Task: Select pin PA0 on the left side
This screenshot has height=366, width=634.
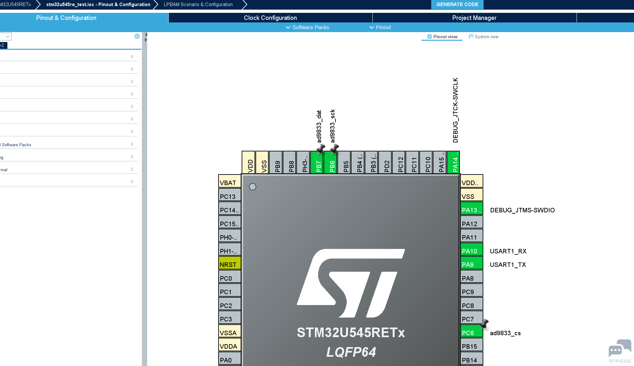Action: pyautogui.click(x=230, y=358)
